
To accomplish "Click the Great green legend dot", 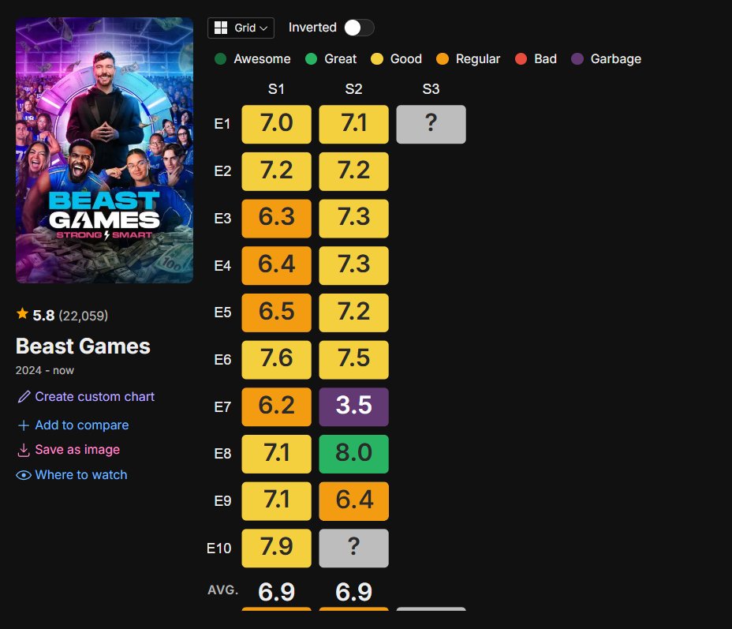I will coord(311,59).
